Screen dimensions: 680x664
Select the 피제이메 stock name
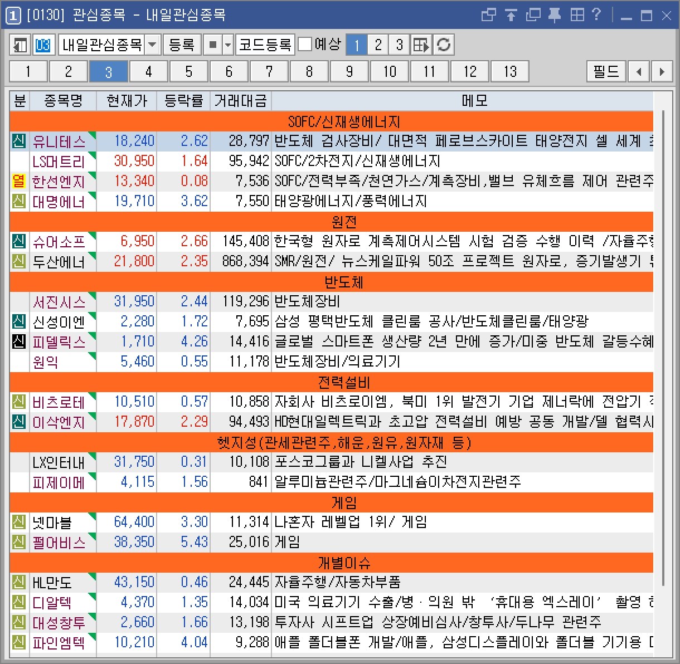click(x=59, y=482)
